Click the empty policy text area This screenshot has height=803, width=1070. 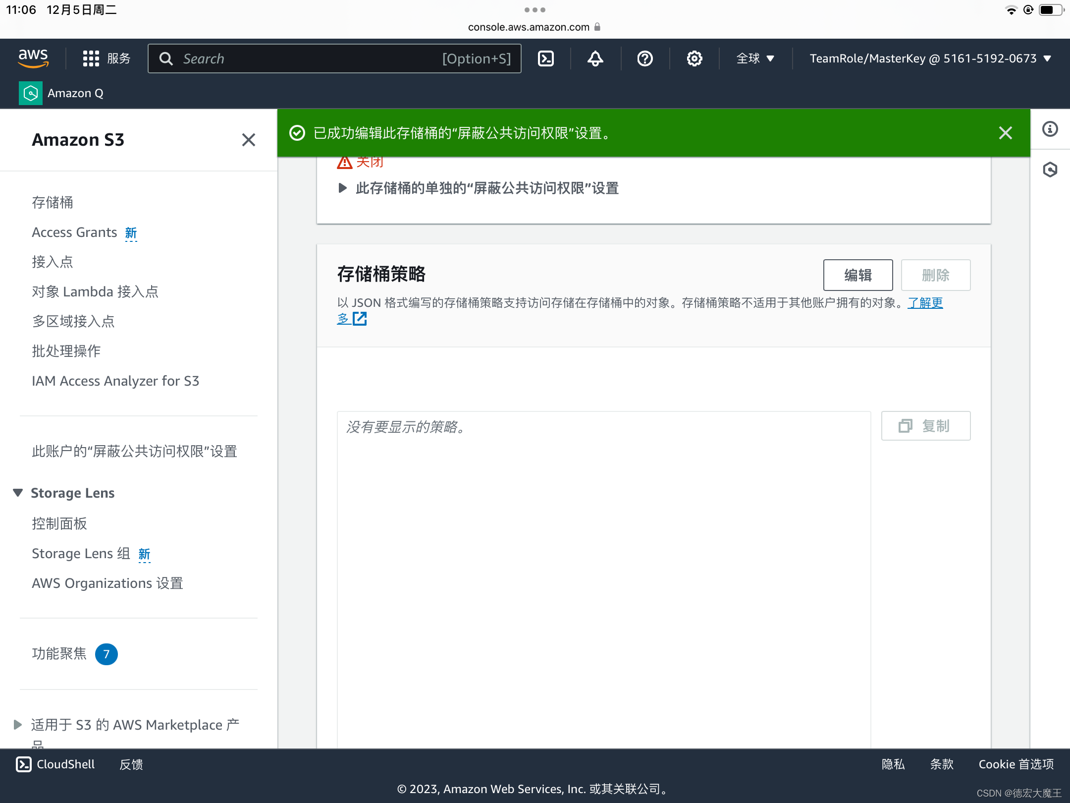(x=604, y=579)
